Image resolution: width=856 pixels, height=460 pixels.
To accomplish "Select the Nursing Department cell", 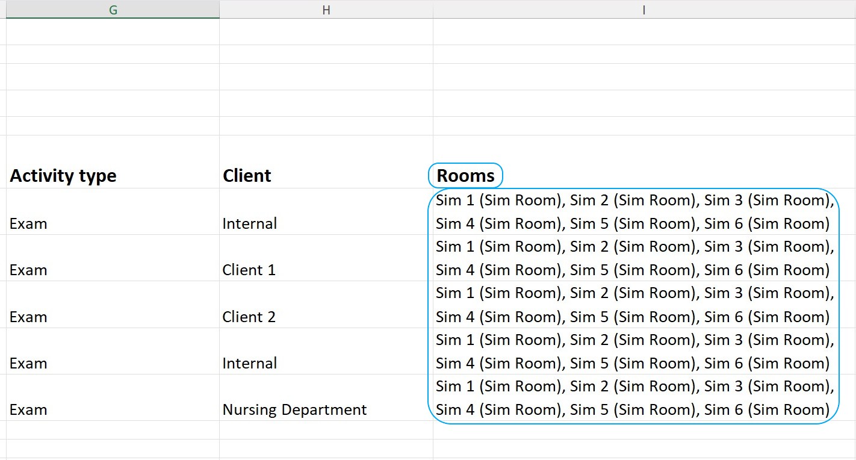I will click(x=326, y=398).
